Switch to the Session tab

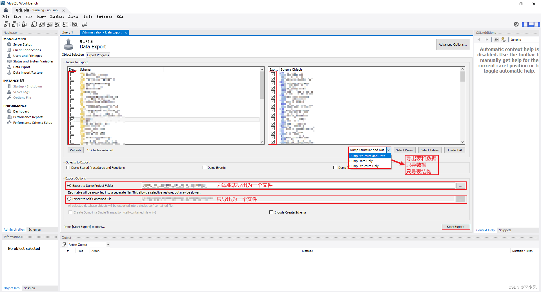pos(29,288)
